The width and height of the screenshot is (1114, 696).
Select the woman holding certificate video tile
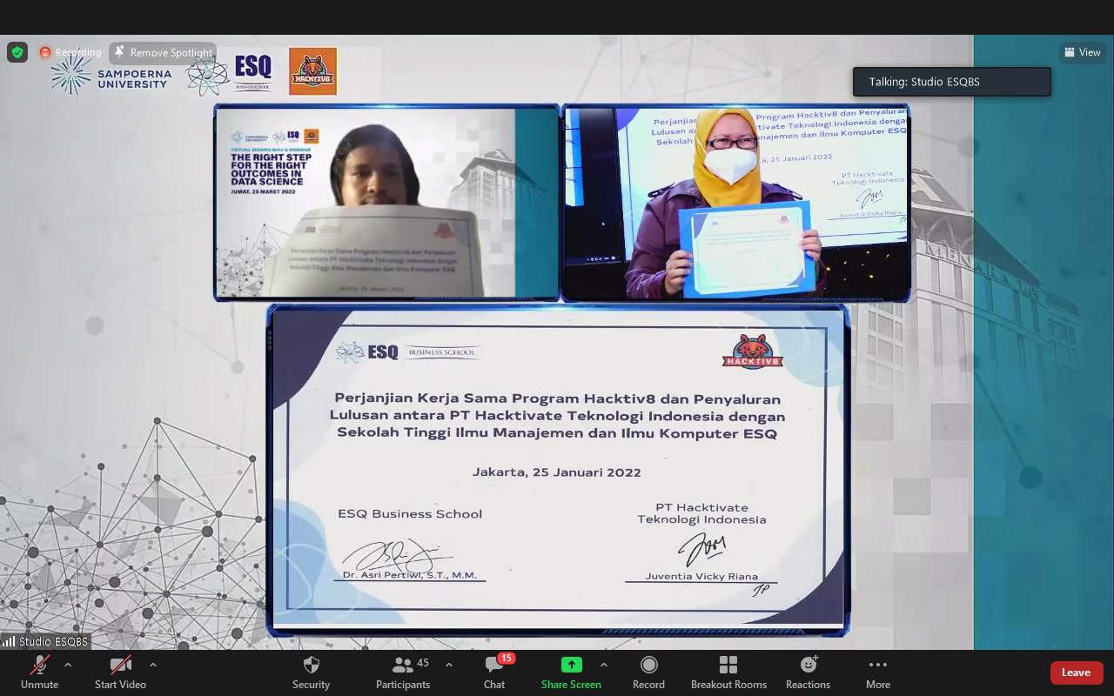coord(735,203)
